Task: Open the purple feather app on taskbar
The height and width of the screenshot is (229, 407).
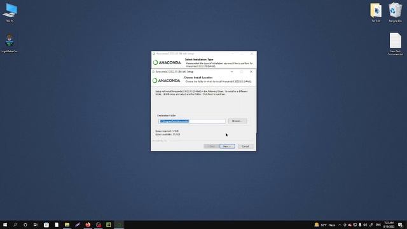Action: click(x=78, y=225)
